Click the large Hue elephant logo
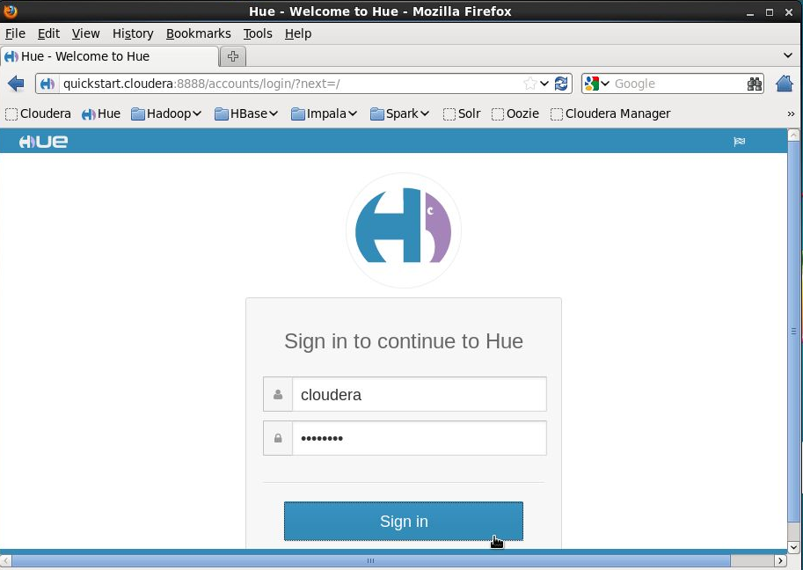The image size is (803, 570). click(x=404, y=230)
